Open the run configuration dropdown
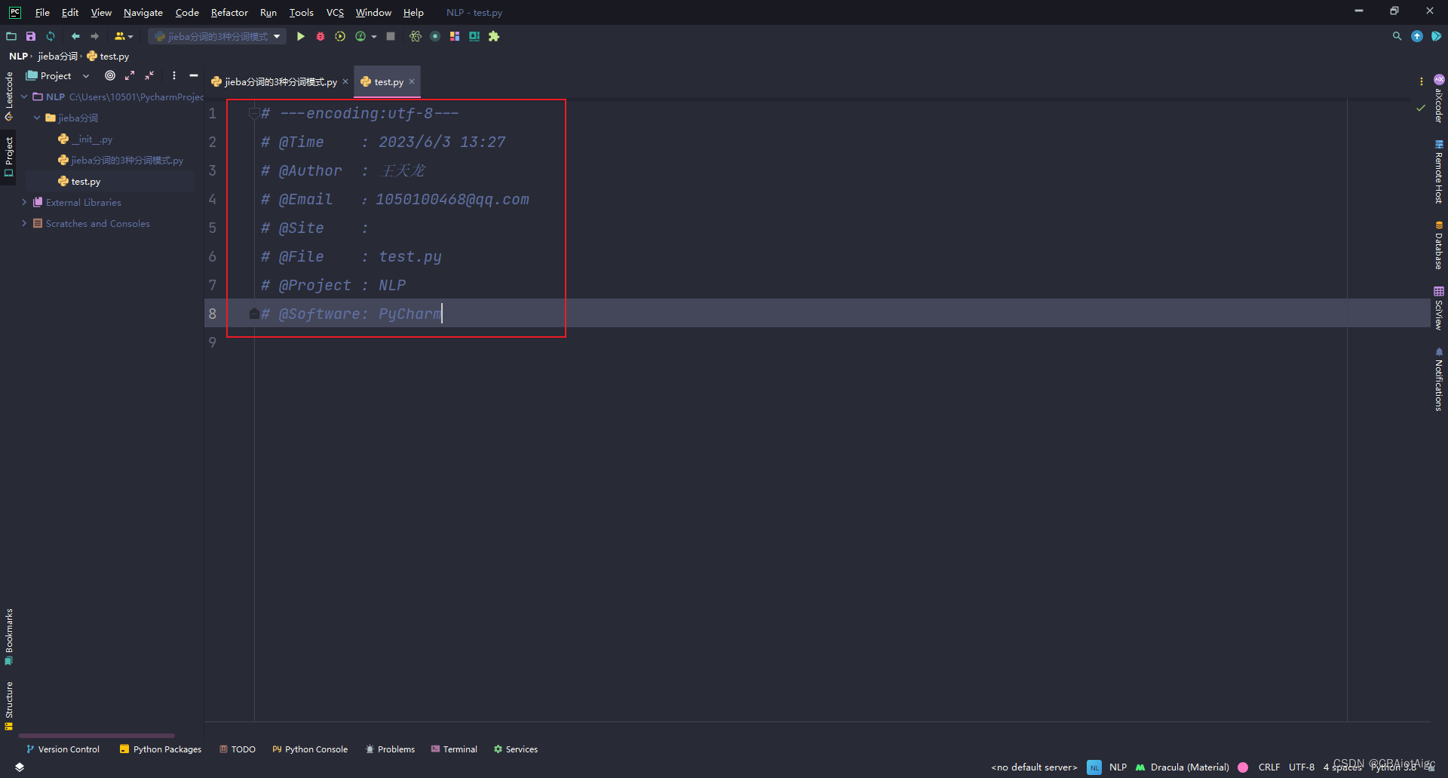This screenshot has height=778, width=1448. 217,36
